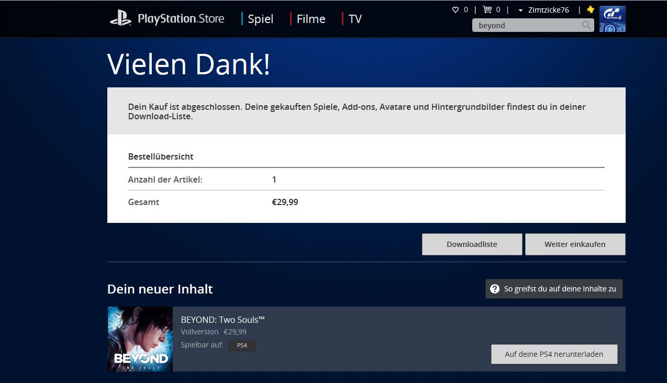Screen dimensions: 667x383
Task: Click the PS4 platform badge
Action: point(242,345)
